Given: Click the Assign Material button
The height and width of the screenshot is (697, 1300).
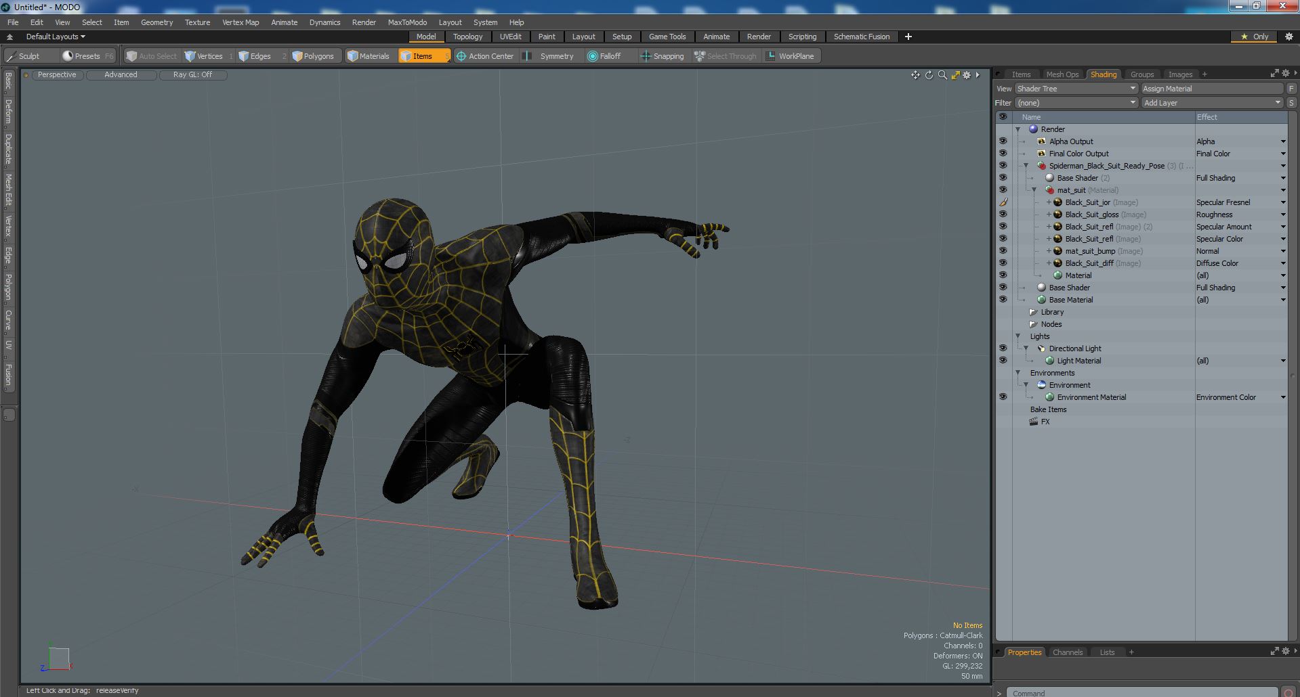Looking at the screenshot, I should click(1212, 89).
